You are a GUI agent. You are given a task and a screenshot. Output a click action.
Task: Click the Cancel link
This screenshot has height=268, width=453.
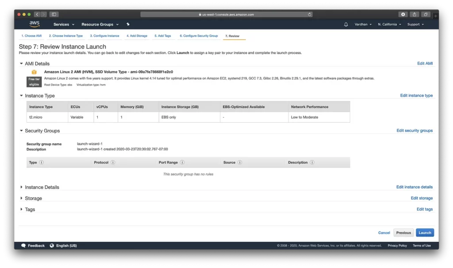(x=384, y=233)
